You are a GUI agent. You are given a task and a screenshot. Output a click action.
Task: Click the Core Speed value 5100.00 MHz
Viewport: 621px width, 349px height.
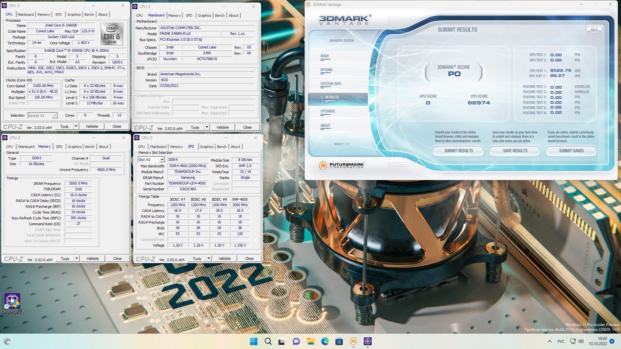click(x=43, y=86)
